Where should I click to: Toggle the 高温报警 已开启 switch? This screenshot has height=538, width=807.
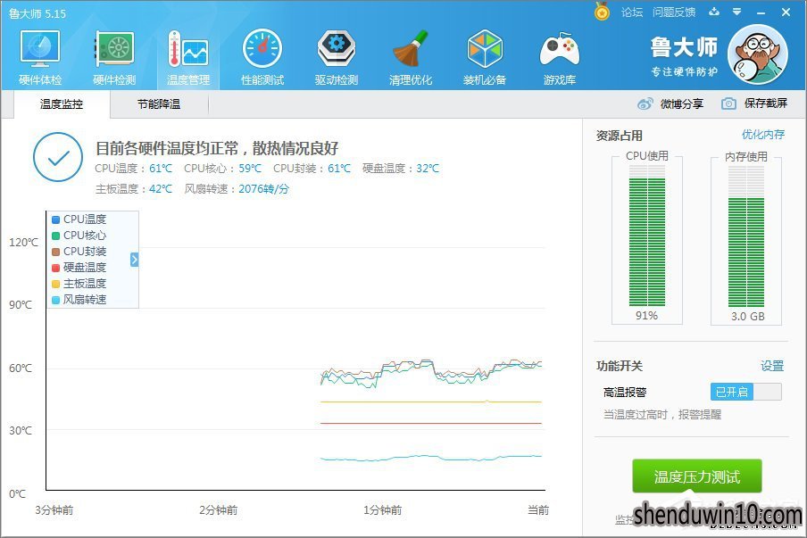745,392
